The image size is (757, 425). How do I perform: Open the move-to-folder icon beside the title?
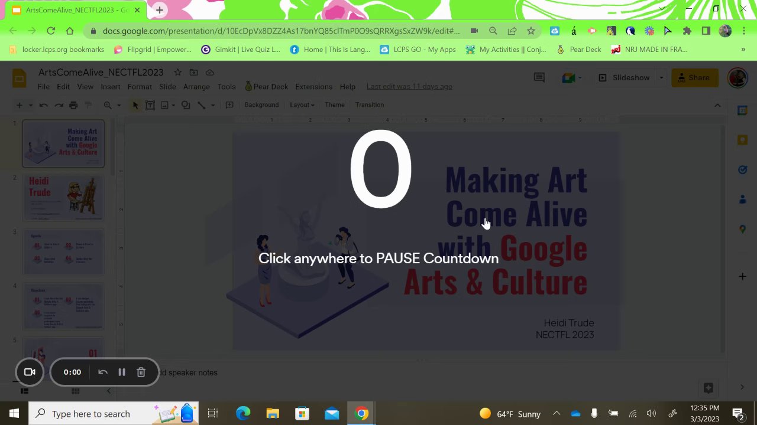point(193,72)
